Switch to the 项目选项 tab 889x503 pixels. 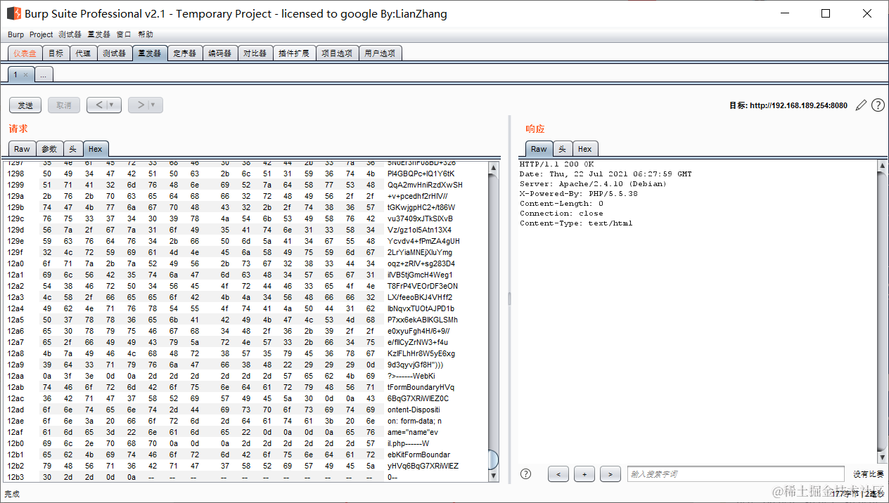pyautogui.click(x=338, y=53)
